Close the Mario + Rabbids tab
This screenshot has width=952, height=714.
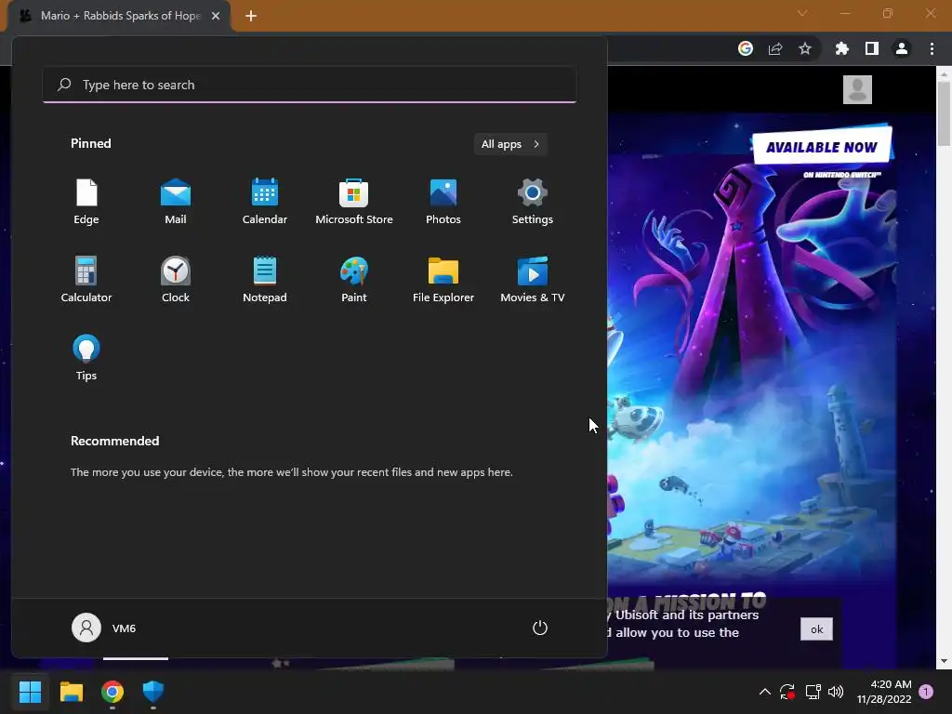(216, 16)
